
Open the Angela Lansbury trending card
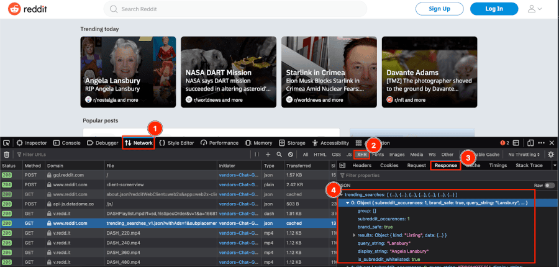click(128, 72)
